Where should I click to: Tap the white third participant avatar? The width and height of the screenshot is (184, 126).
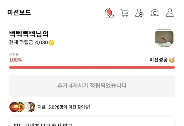coord(26,107)
